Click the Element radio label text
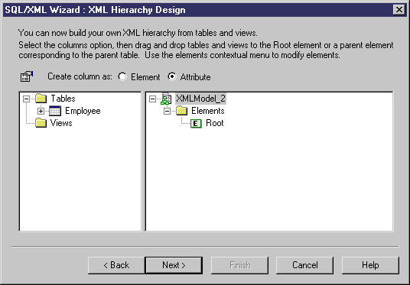Viewport: 410px width, 285px height. 145,77
